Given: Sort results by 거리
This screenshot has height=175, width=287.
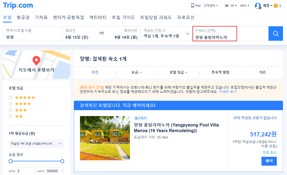Looking at the screenshot, I should 262,72.
